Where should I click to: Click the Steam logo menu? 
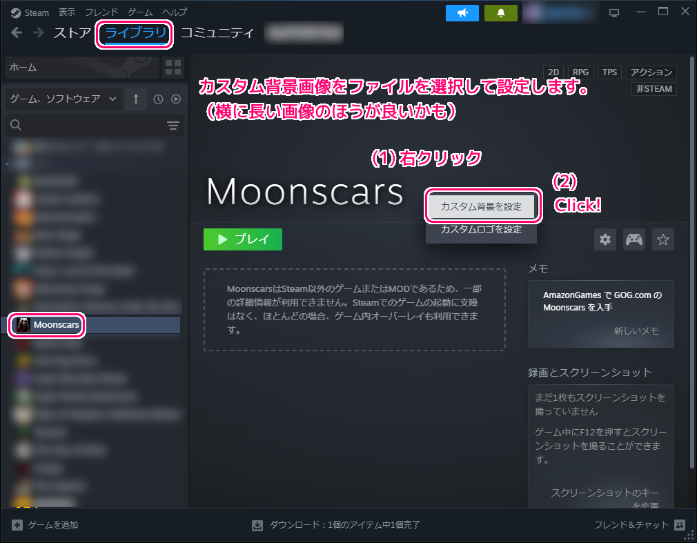pos(30,12)
